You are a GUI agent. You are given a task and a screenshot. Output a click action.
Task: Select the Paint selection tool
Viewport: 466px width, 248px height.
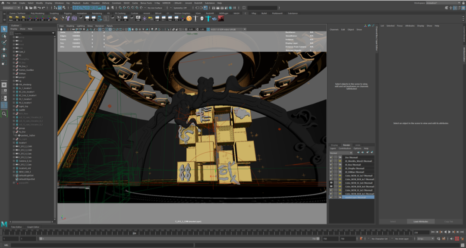(4, 42)
